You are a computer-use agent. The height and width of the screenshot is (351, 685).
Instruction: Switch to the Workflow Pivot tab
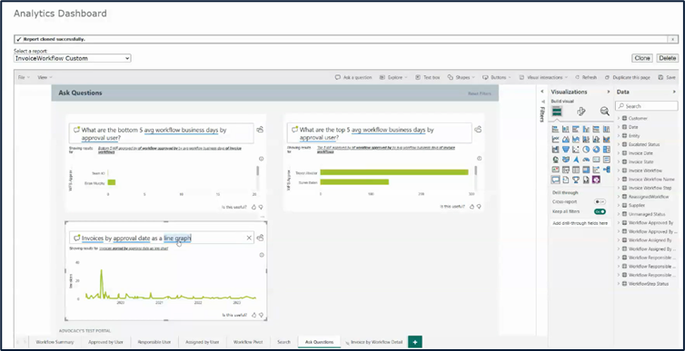[x=248, y=342]
